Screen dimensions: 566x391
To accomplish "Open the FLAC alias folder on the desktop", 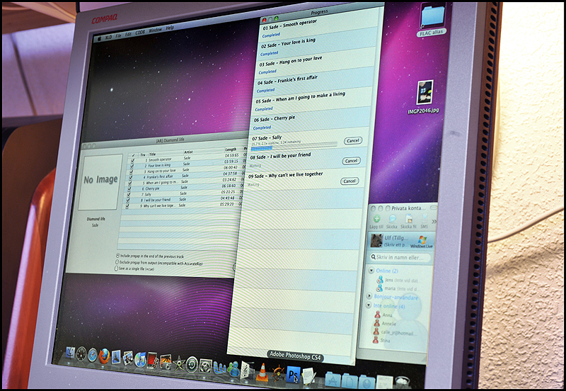I will 432,20.
